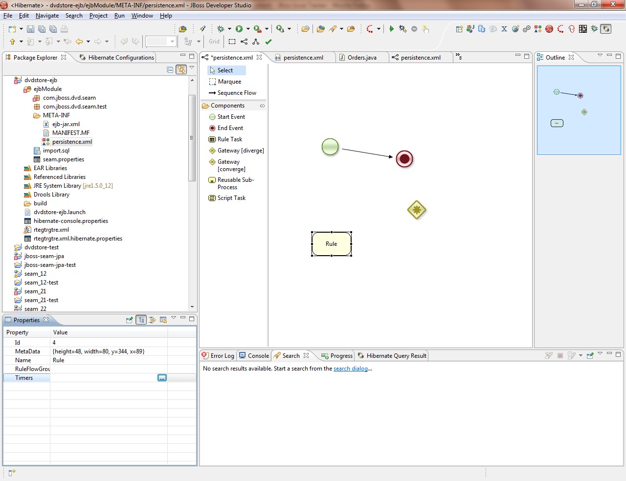This screenshot has height=481, width=626.
Task: Choose Start Event from the Components palette
Action: [231, 117]
